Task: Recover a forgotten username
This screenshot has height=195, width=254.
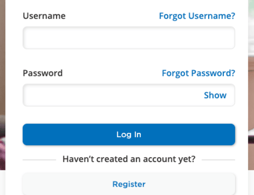Action: tap(197, 16)
